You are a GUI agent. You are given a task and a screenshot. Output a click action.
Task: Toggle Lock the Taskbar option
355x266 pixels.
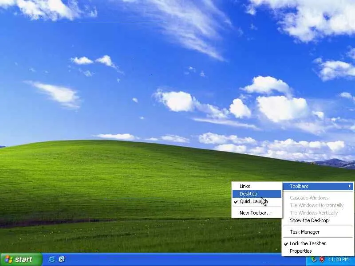(318, 243)
